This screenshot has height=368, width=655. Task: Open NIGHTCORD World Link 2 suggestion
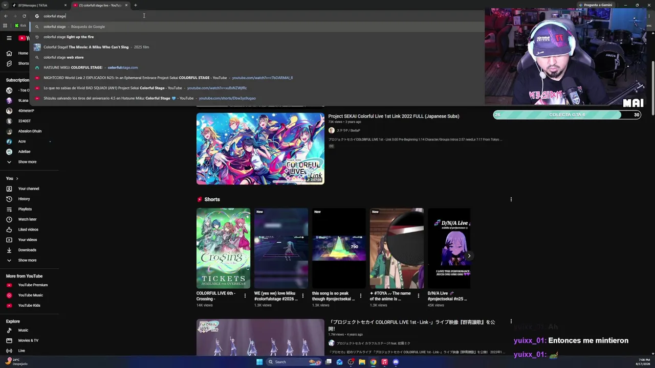257,78
